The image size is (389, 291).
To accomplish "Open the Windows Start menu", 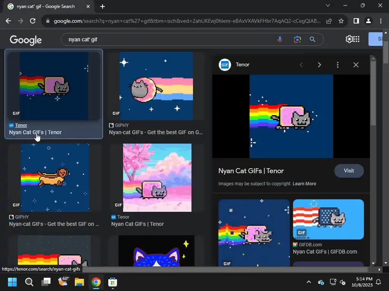I will pos(12,282).
